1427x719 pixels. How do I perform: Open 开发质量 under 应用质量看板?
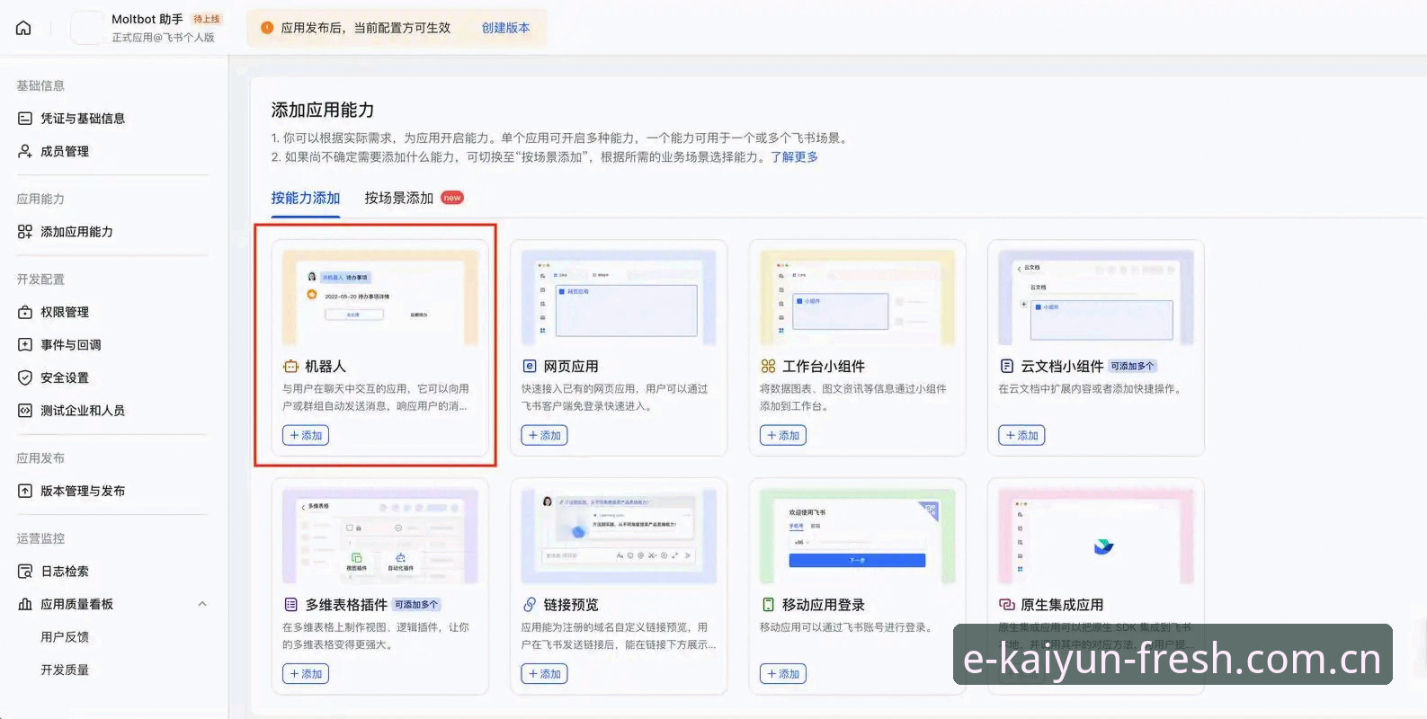(x=65, y=670)
